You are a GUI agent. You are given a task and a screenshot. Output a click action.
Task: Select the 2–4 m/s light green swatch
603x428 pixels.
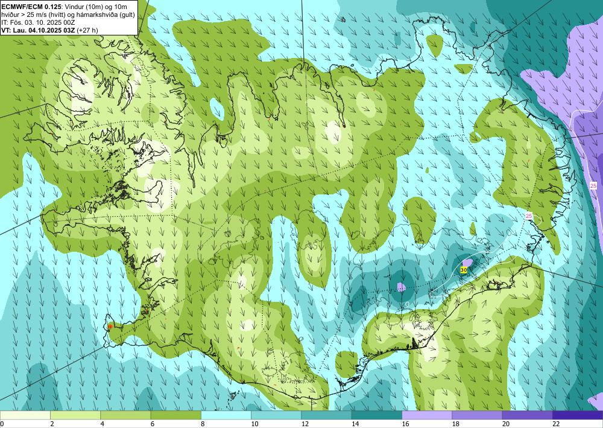(75, 415)
